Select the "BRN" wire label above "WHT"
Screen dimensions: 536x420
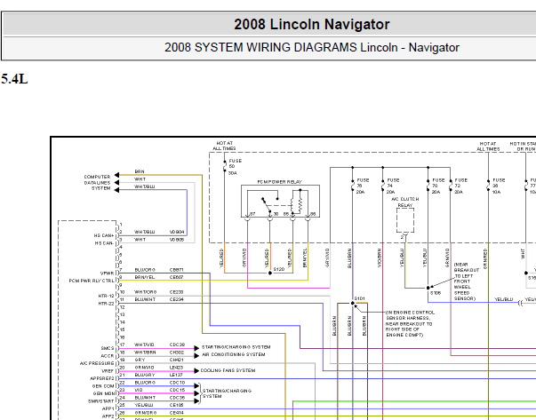[140, 171]
